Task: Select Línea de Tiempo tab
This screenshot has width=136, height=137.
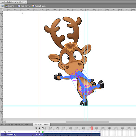Action: (x=41, y=125)
